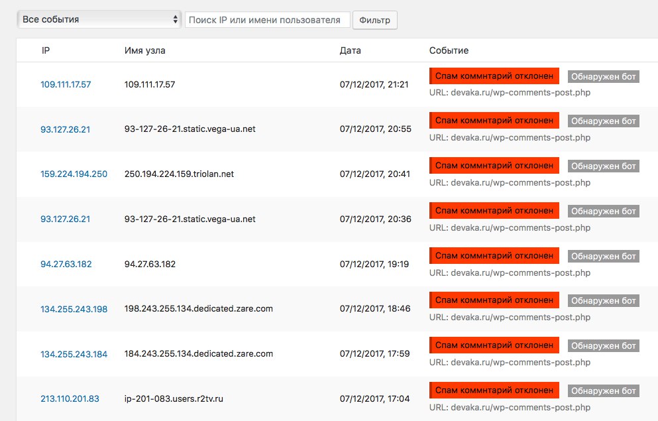658x421 pixels.
Task: Click 'Обнаружен бот' tag in 20:36 row
Action: pyautogui.click(x=604, y=211)
